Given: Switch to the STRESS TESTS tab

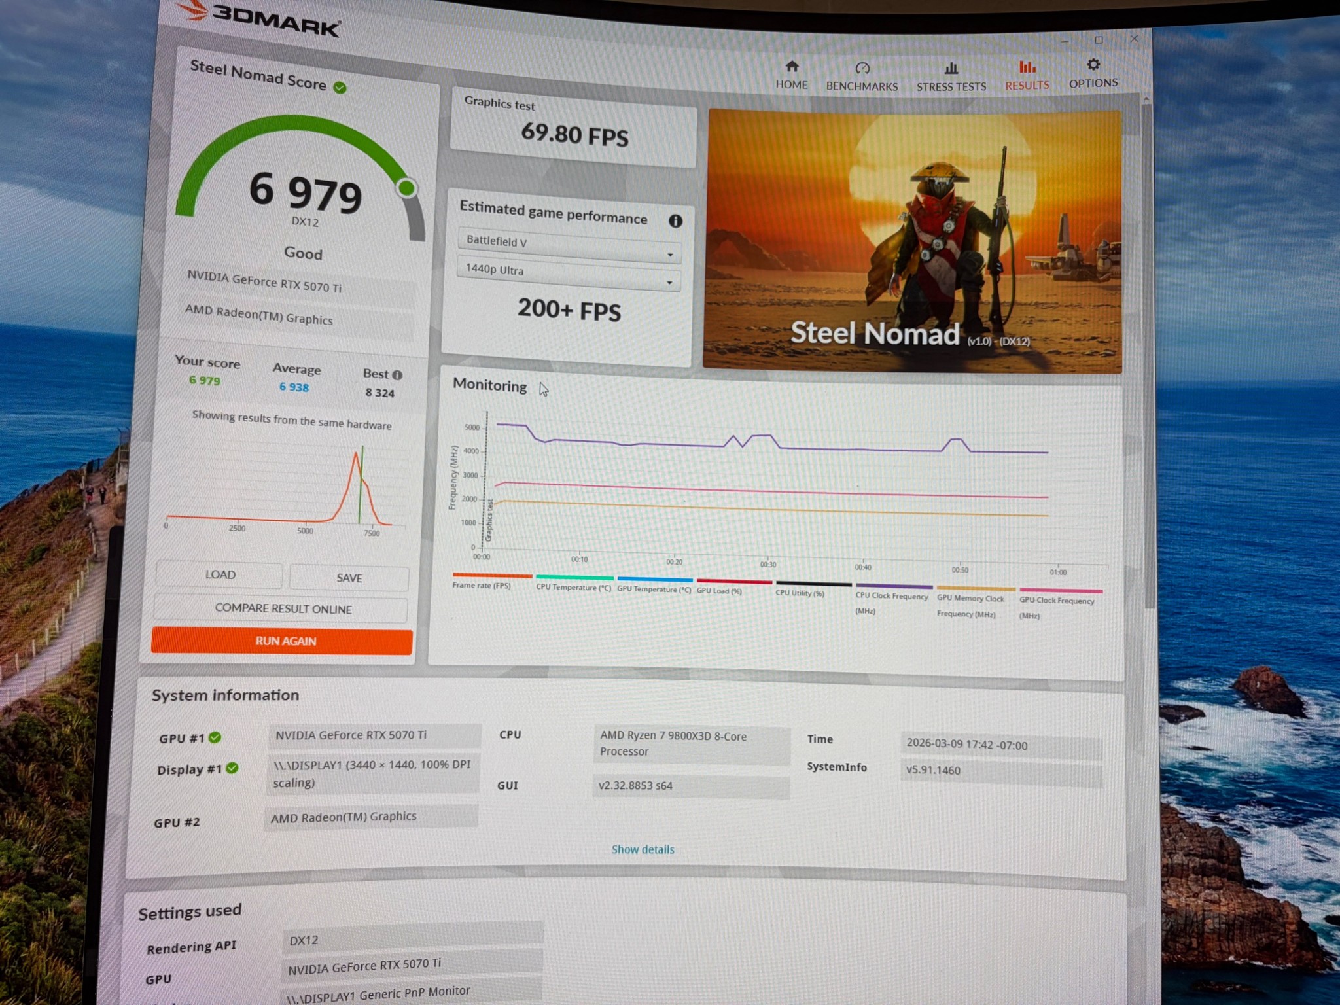Looking at the screenshot, I should coord(951,77).
